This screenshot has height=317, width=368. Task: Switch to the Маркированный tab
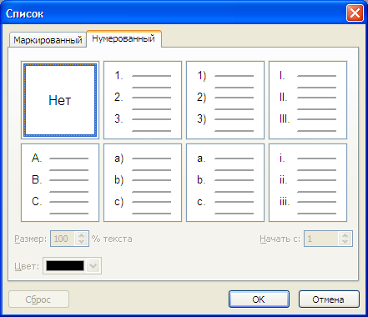click(x=48, y=40)
